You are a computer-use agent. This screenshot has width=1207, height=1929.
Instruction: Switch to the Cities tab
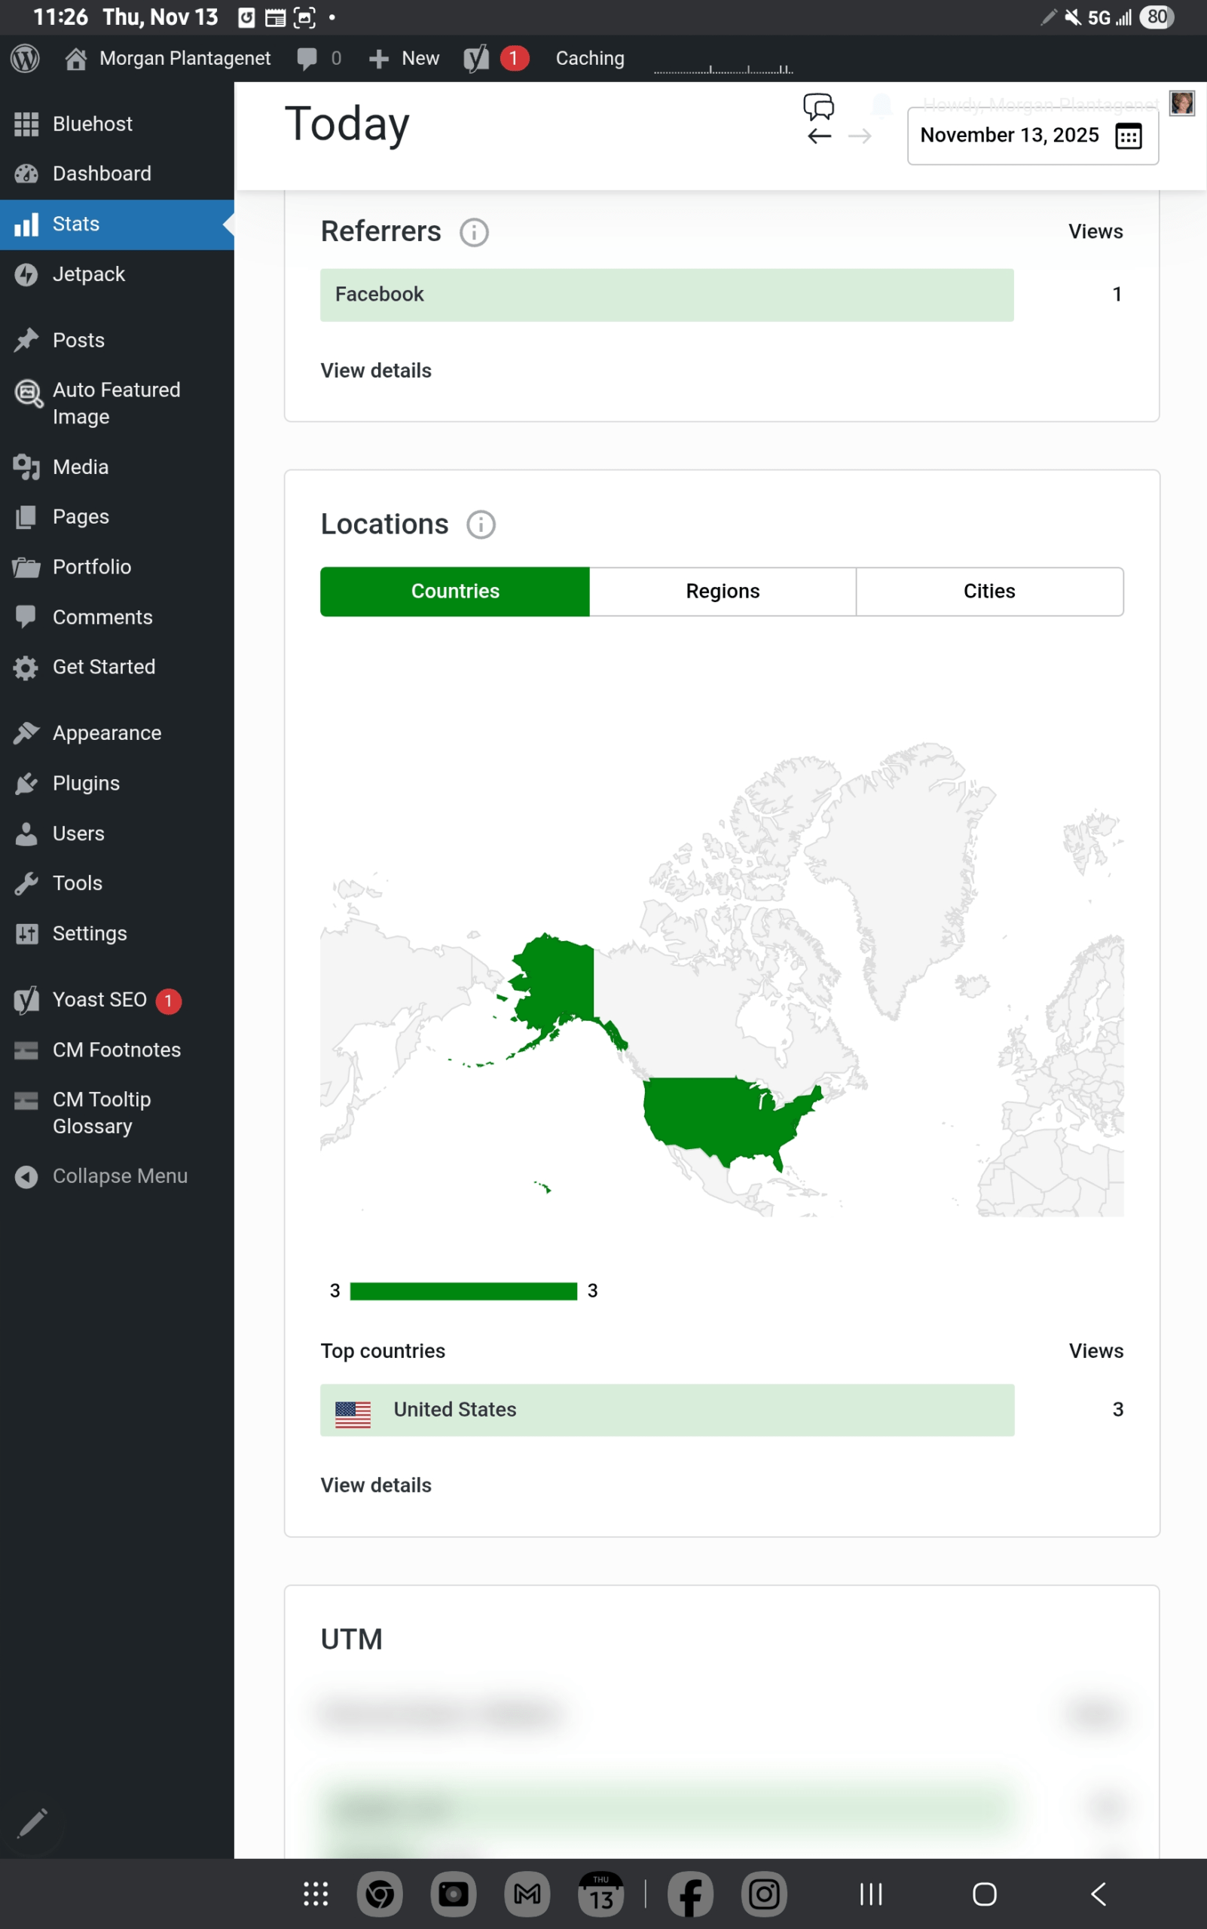(989, 592)
